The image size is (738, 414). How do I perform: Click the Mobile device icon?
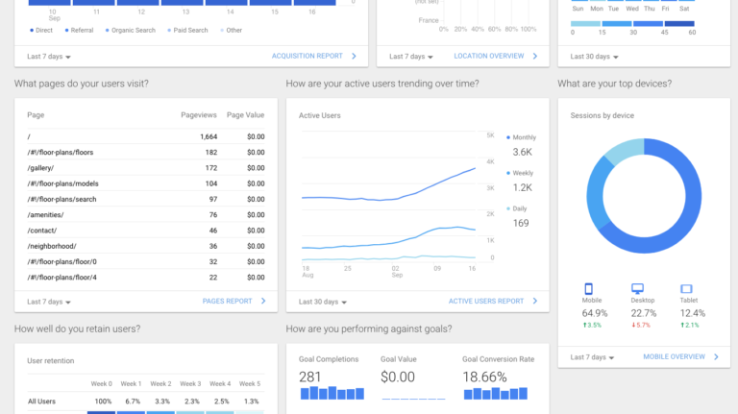coord(588,288)
